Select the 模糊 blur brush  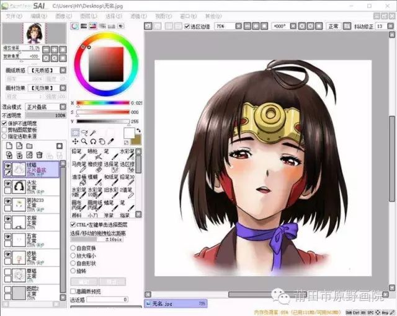tap(95, 179)
